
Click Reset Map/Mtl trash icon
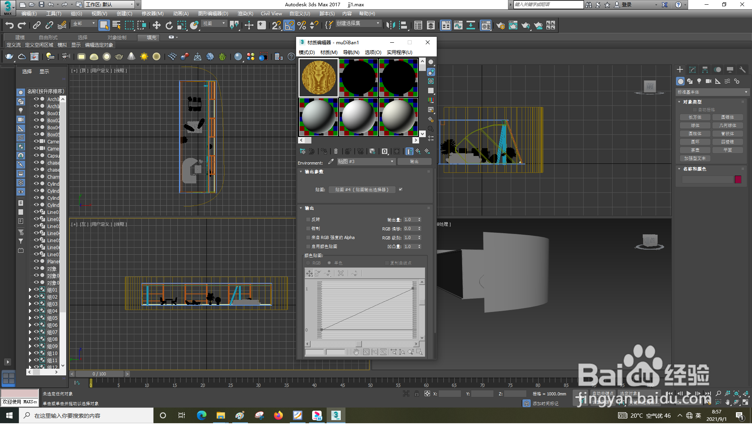(336, 151)
